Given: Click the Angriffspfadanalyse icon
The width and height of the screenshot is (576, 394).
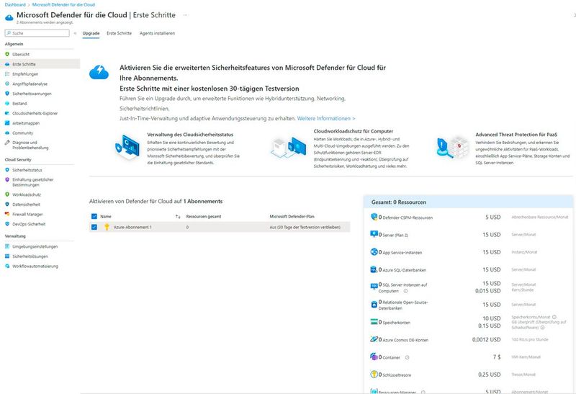Looking at the screenshot, I should 7,84.
